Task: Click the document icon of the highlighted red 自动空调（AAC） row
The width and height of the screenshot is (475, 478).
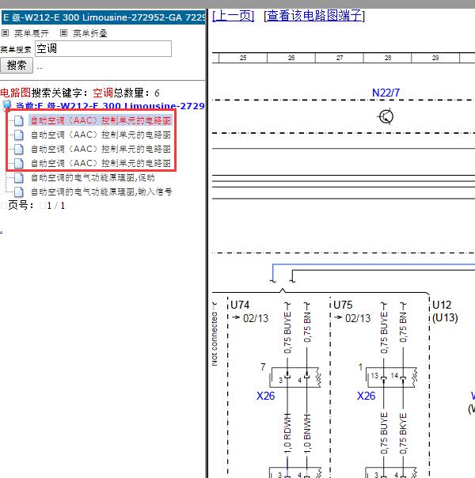Action: (x=18, y=120)
